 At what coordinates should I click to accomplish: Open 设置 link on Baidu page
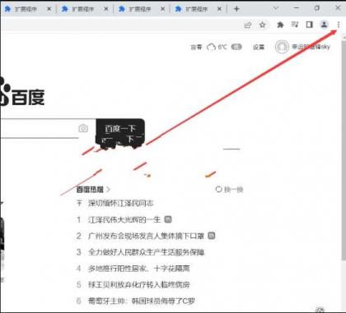pos(259,47)
